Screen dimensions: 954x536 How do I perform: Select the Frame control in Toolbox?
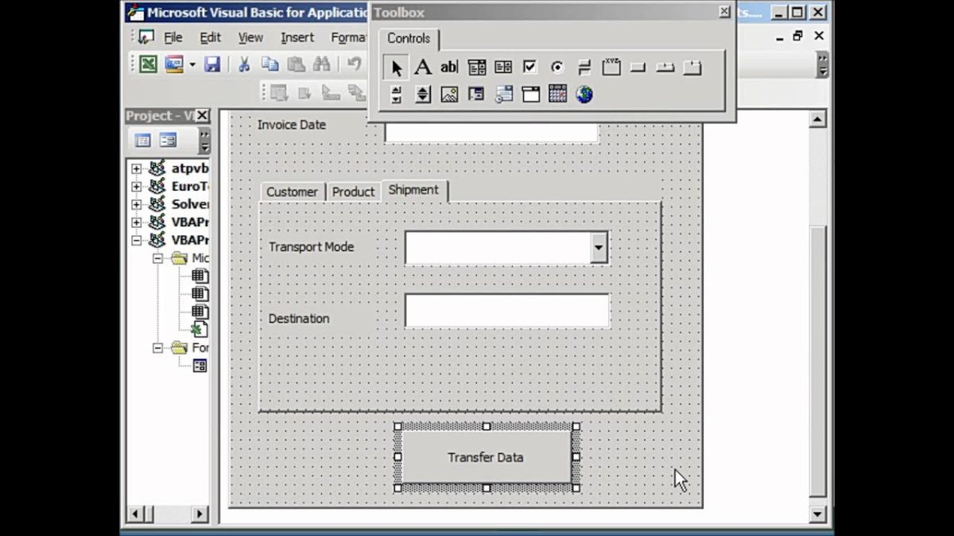(611, 67)
